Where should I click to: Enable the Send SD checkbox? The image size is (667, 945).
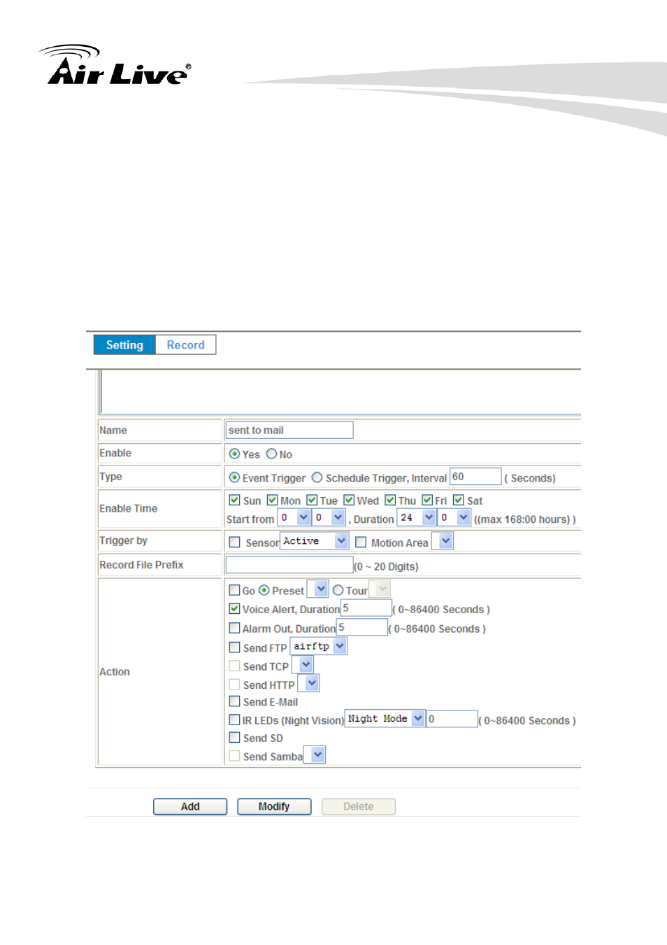pos(235,737)
